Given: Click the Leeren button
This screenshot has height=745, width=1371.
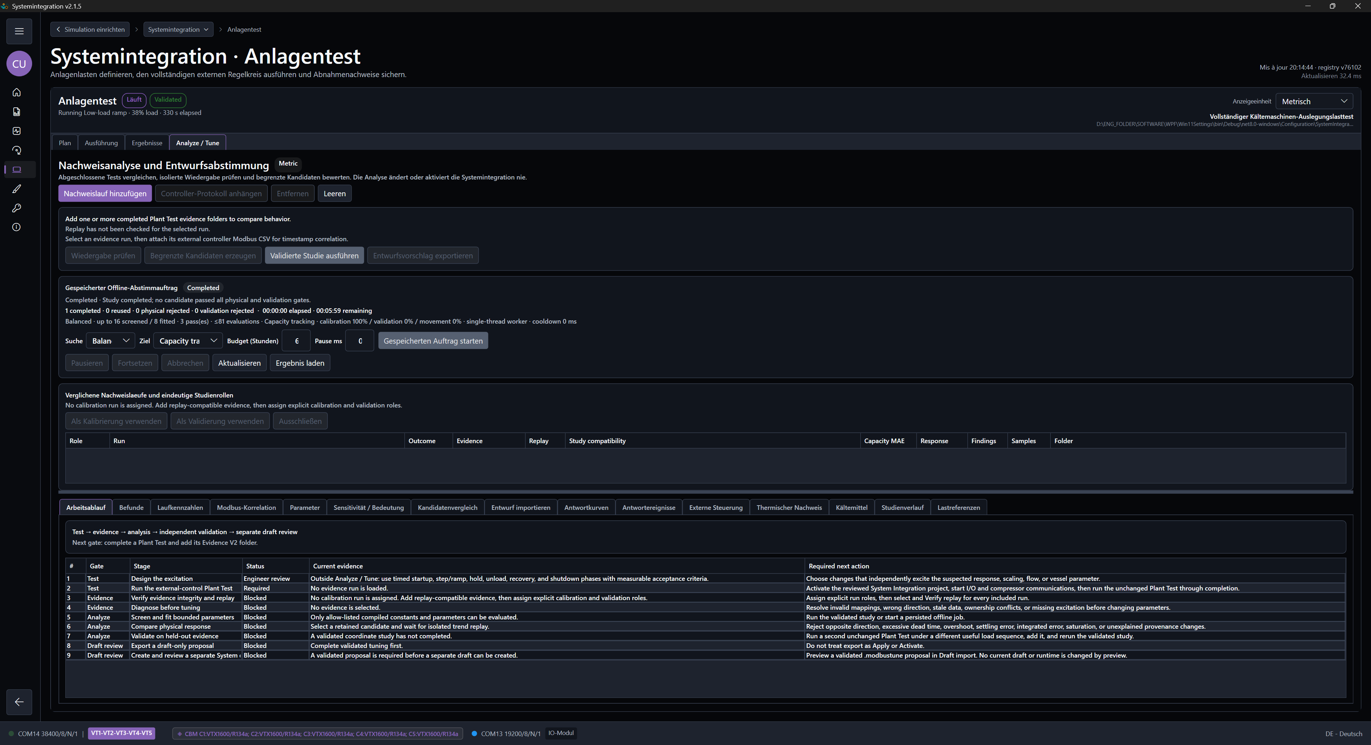Looking at the screenshot, I should [x=335, y=193].
